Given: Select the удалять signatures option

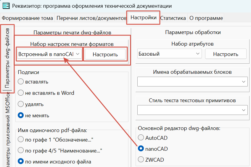Looking at the screenshot, I should click(x=30, y=104).
